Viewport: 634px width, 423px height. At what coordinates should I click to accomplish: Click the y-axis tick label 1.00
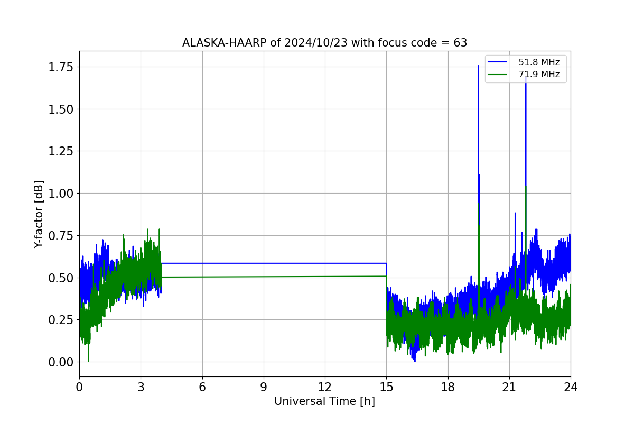pos(60,193)
